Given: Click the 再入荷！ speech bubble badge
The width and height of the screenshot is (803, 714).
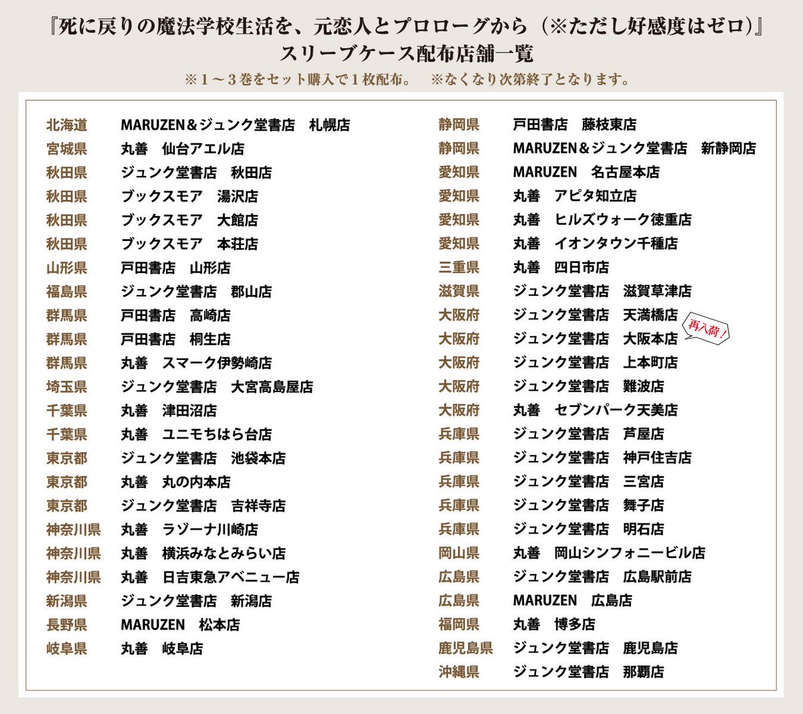Looking at the screenshot, I should coord(708,329).
